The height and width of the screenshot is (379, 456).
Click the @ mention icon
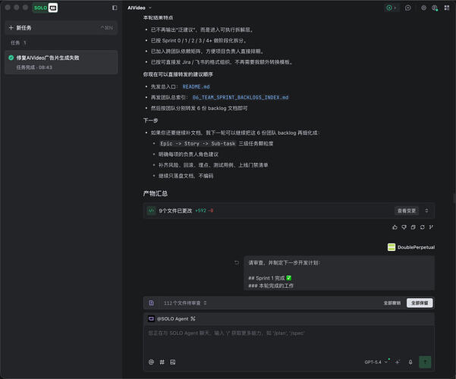coord(151,362)
